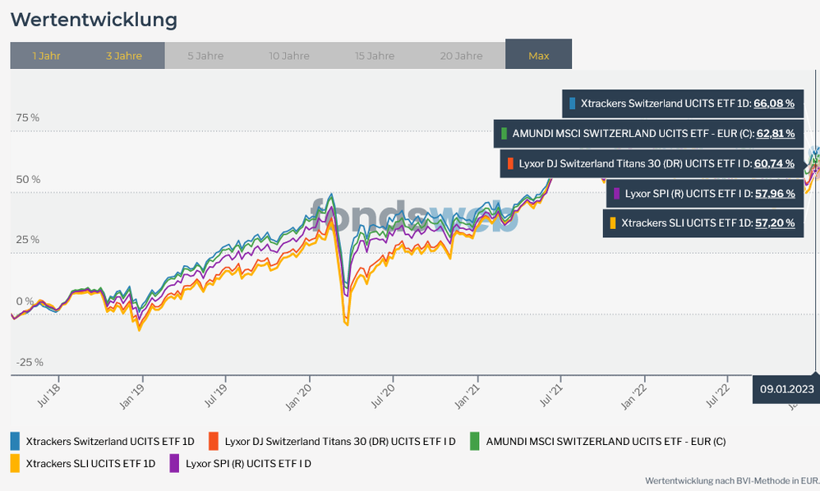The image size is (820, 491).
Task: Click blue swatch for Xtrackers Switzerland legend
Action: [x=15, y=441]
